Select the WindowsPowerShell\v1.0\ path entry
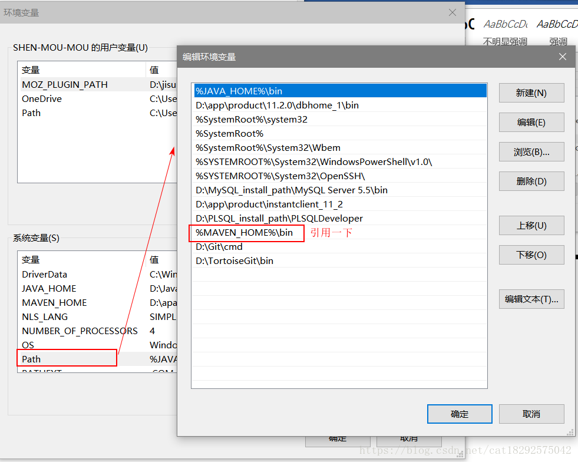This screenshot has height=462, width=578. coord(339,161)
